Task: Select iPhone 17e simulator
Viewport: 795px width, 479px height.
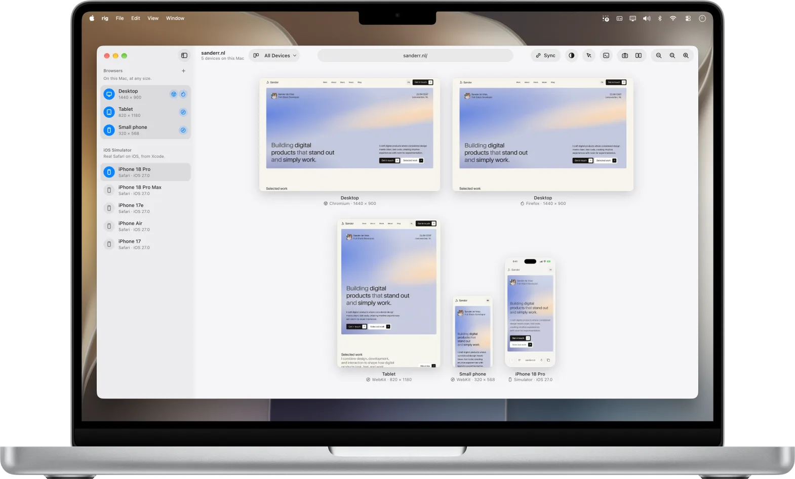Action: [x=146, y=208]
